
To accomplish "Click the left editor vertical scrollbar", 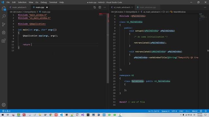I will tap(108, 48).
